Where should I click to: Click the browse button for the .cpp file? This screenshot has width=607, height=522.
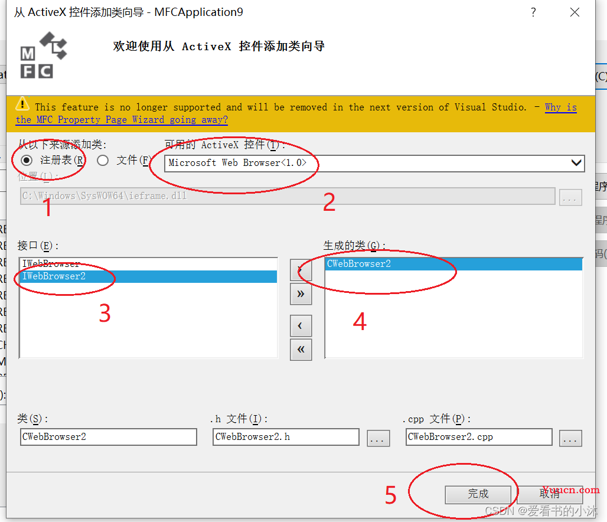click(570, 438)
